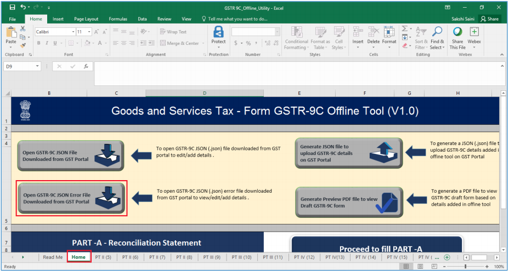The height and width of the screenshot is (271, 509).
Task: Click the AutoSum sigma icon
Action: tap(404, 29)
